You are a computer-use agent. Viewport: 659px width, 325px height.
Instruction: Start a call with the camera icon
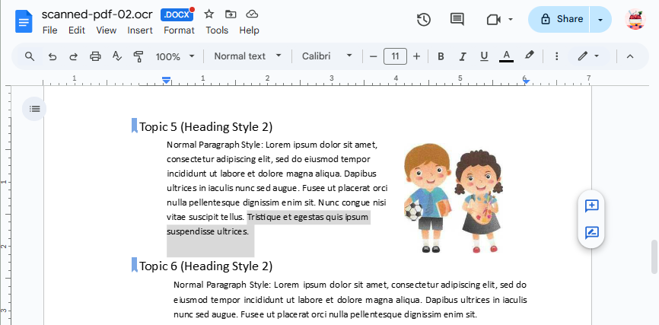tap(494, 19)
